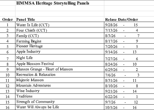Select the Family (CCT) panel title cell
The height and width of the screenshot is (110, 154).
click(60, 35)
